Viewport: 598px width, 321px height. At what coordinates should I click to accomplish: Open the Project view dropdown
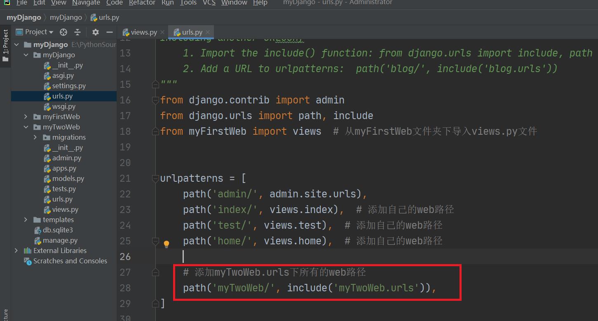[x=35, y=32]
